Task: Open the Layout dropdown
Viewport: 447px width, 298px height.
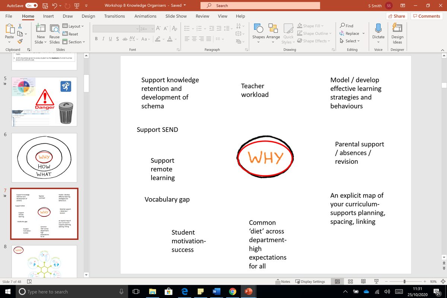Action: tap(73, 26)
